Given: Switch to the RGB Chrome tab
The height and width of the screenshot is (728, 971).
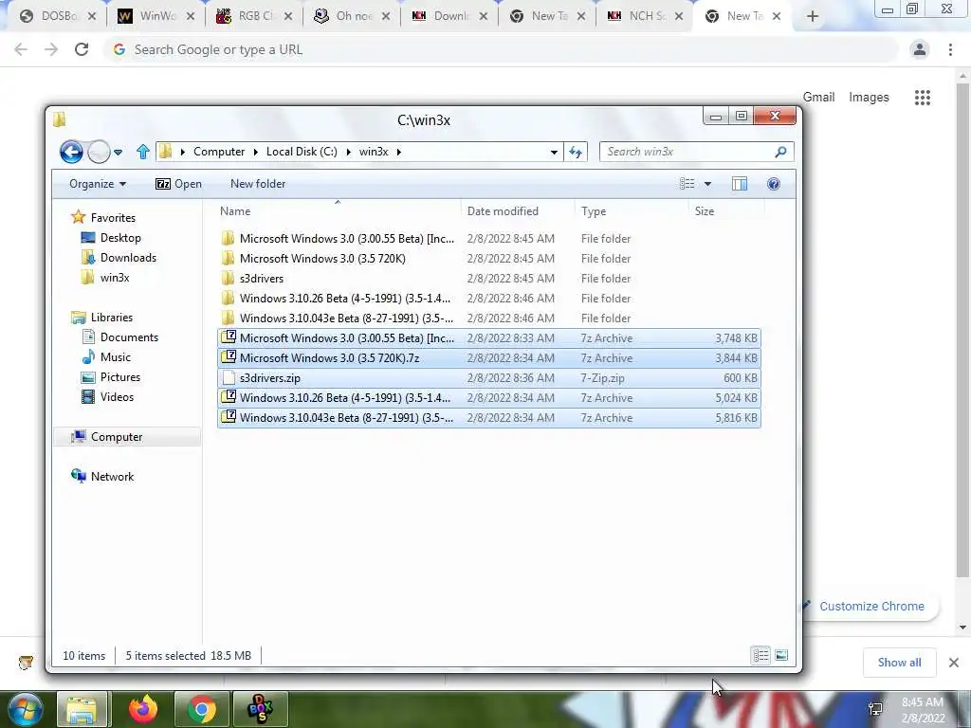Looking at the screenshot, I should (x=252, y=17).
